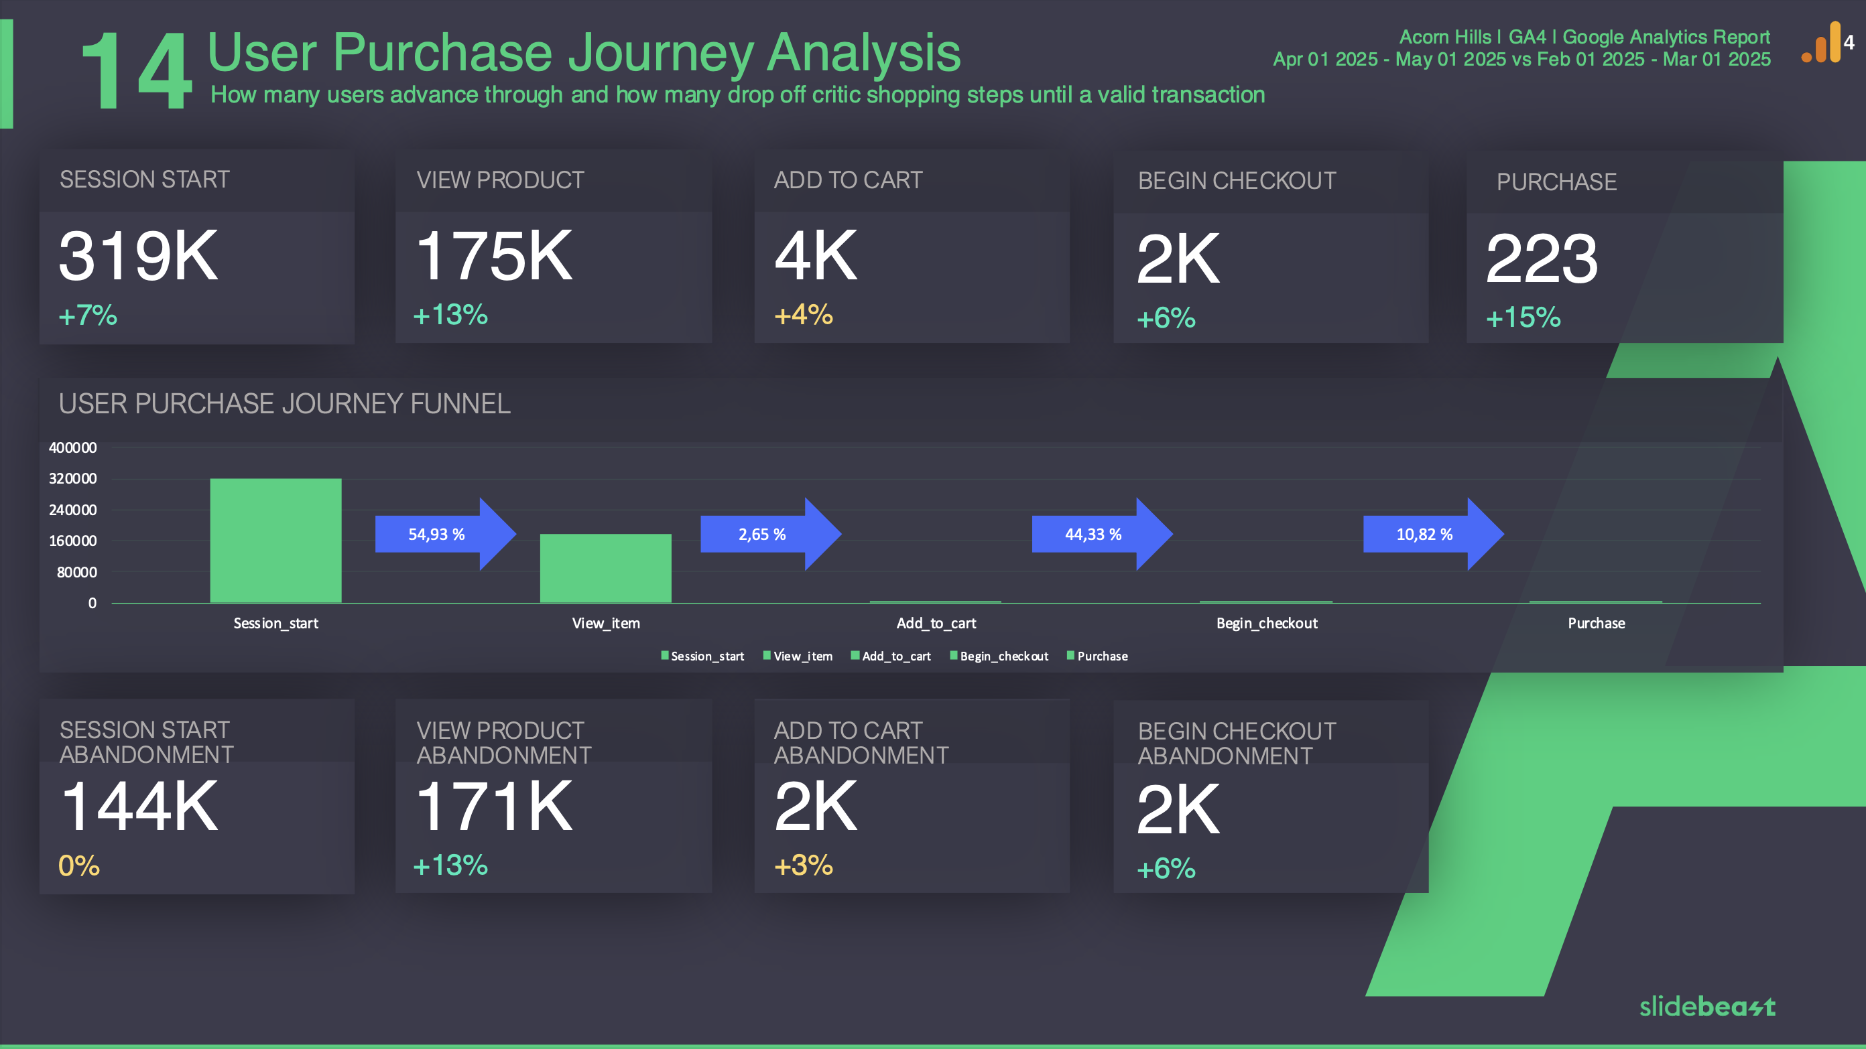The width and height of the screenshot is (1866, 1049).
Task: Click the VIEW PRODUCT card heading
Action: tap(500, 180)
